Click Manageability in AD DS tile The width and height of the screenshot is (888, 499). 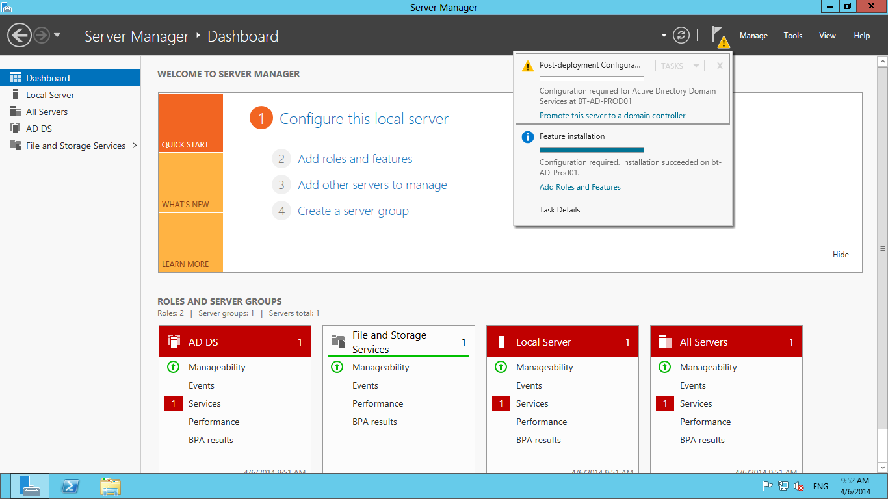pos(217,367)
